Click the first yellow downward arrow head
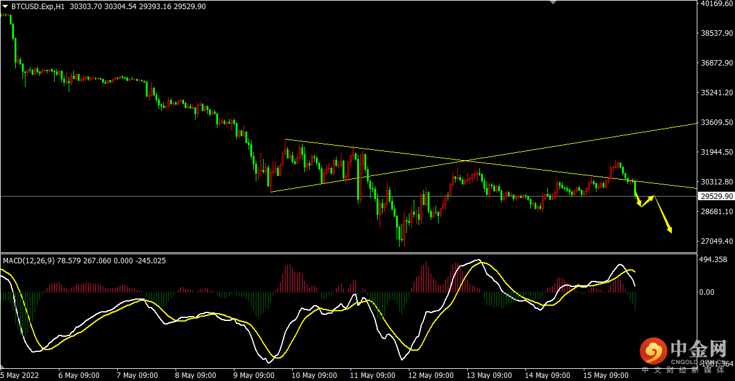Image resolution: width=735 pixels, height=381 pixels. (x=639, y=204)
